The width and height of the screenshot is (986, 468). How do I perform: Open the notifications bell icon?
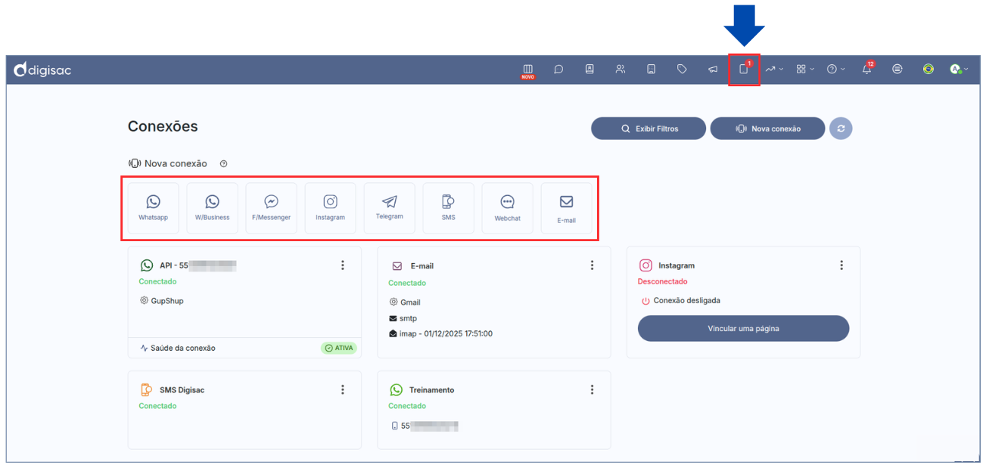(x=866, y=69)
